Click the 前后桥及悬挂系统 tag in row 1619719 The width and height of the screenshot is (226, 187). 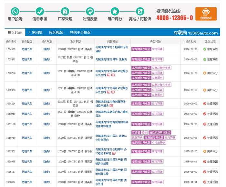pos(160,133)
